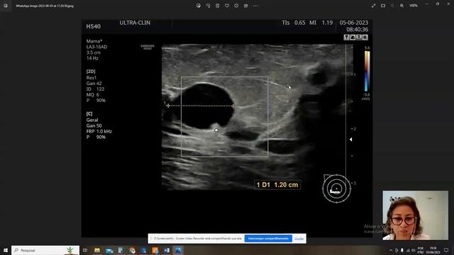The height and width of the screenshot is (255, 454).
Task: Mark the image as favorite with the heart icon
Action: pos(227,6)
